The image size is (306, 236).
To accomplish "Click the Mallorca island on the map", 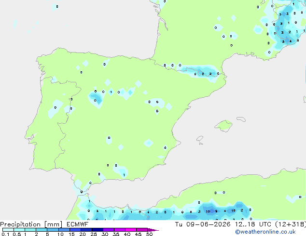I will click(x=223, y=126).
